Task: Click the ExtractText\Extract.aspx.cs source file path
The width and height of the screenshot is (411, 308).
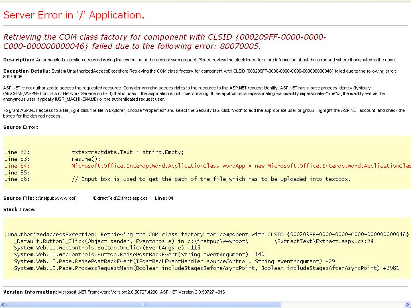Action: coord(120,198)
